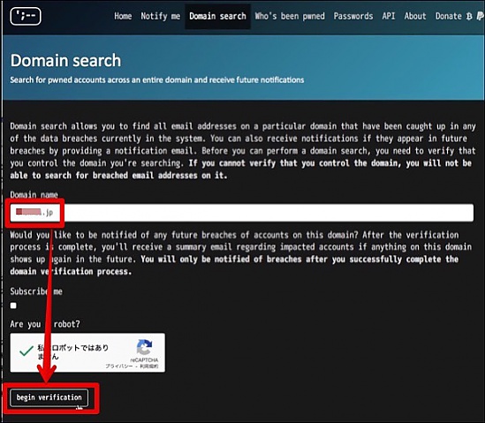Screen dimensions: 485x423
Task: Click the subtitle about searching pwned accounts
Action: [157, 80]
